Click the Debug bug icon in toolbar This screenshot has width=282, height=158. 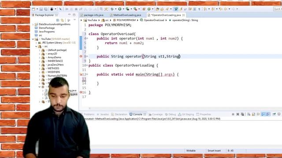click(x=112, y=9)
